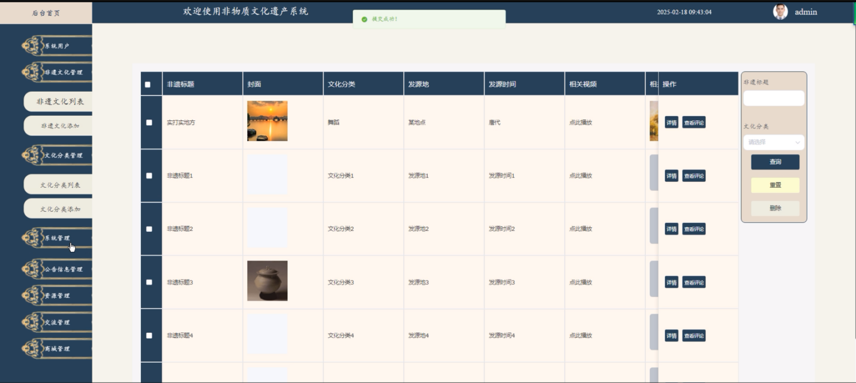Expand the 公告信息管理 sidebar menu
856x383 pixels.
56,269
